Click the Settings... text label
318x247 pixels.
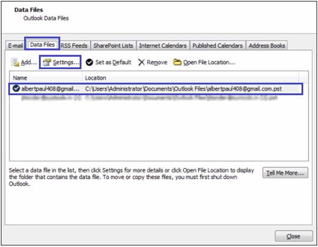click(66, 62)
